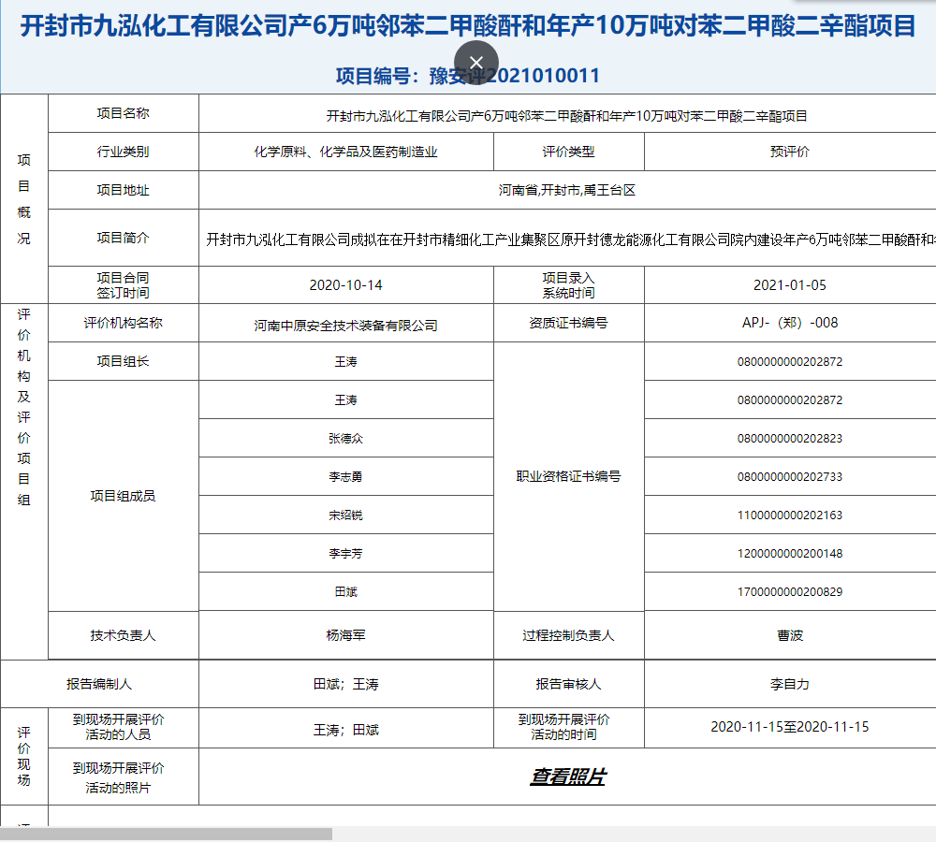936x842 pixels.
Task: Click the 评价类型 label cell
Action: coord(568,152)
